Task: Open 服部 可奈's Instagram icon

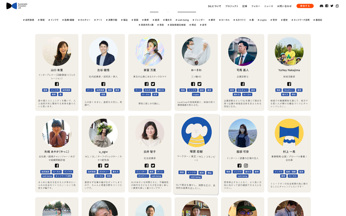Action: point(246,165)
